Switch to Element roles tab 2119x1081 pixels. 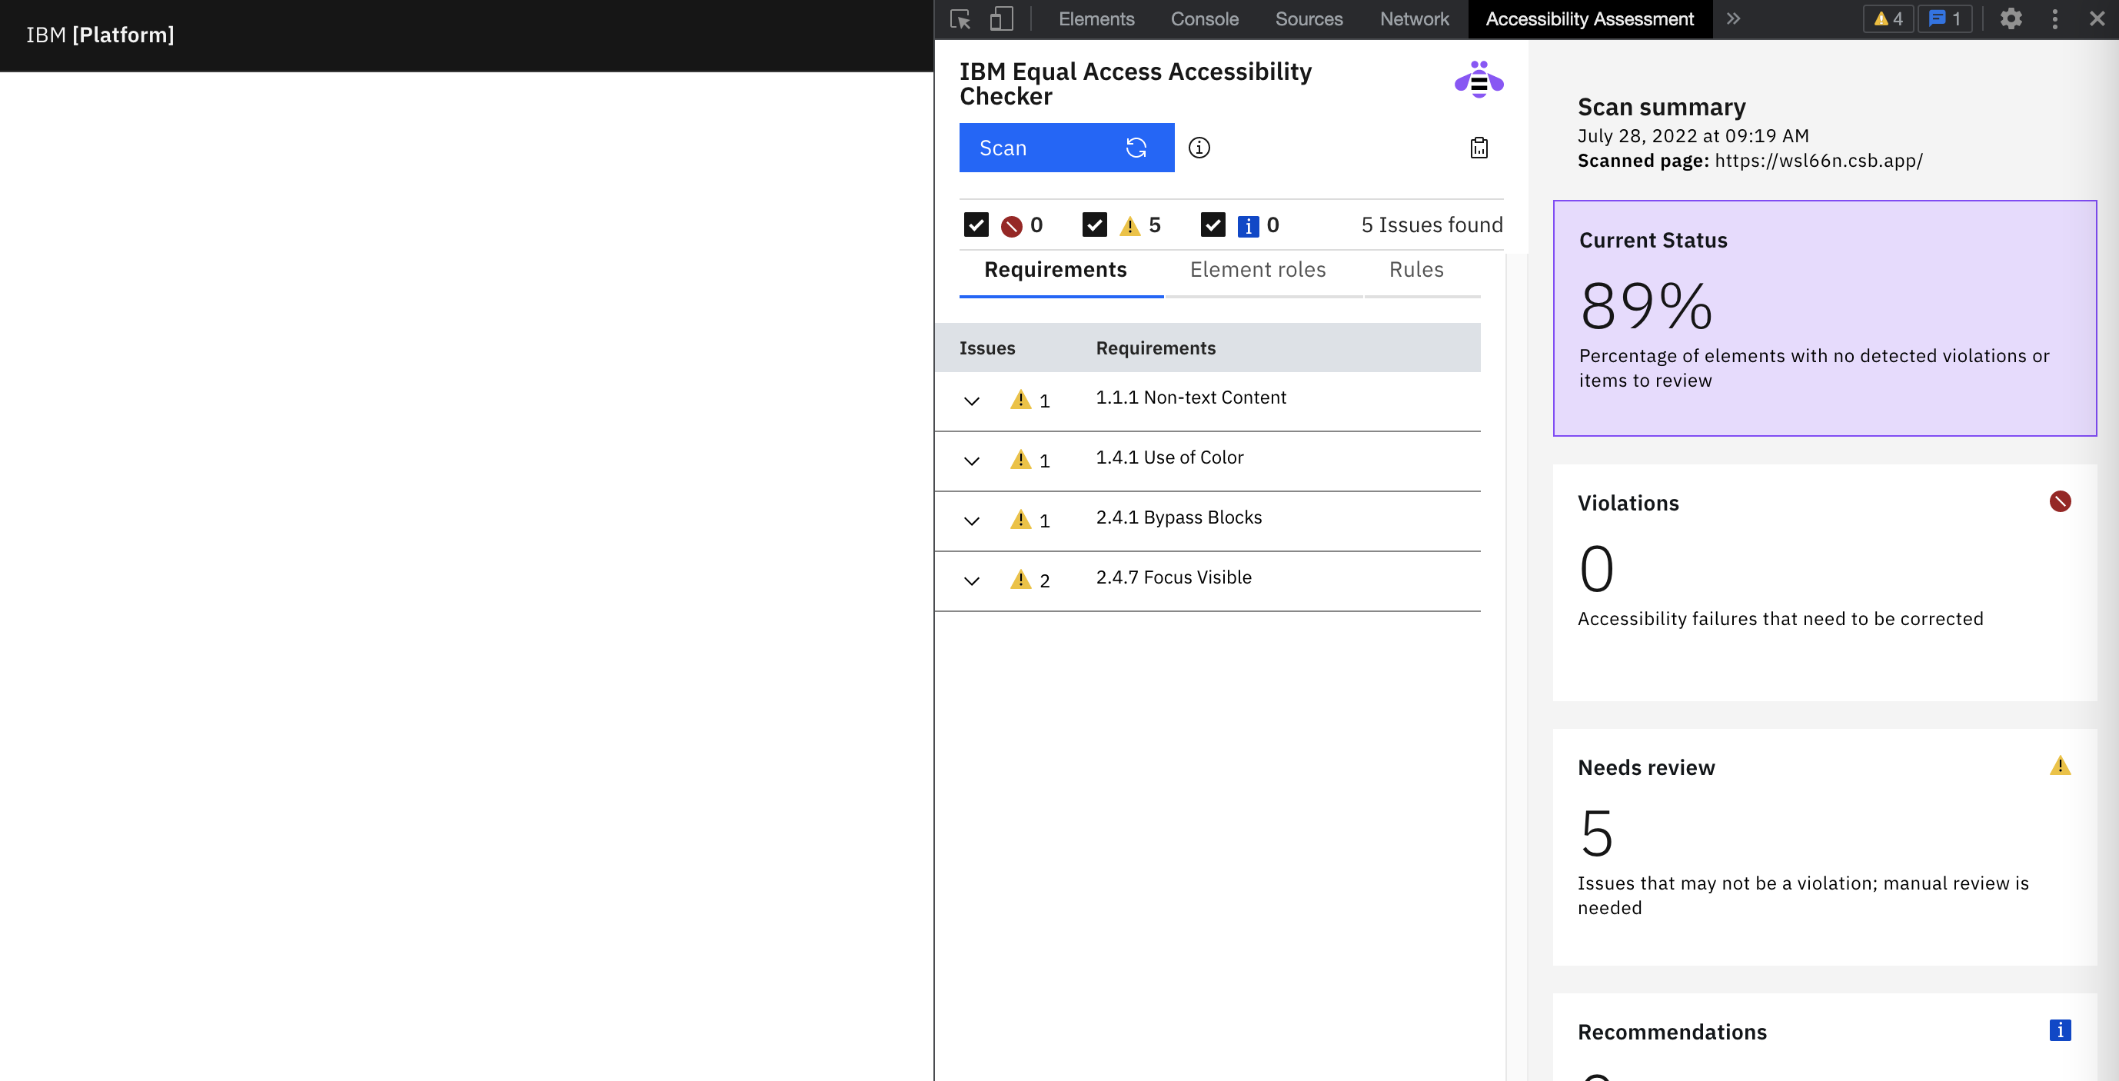coord(1257,270)
